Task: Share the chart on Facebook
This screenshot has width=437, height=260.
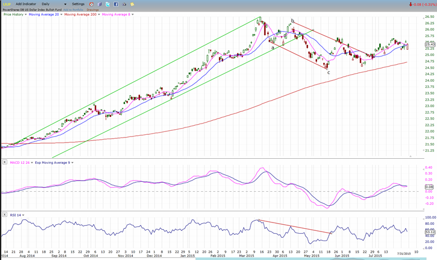Action: 115,4
